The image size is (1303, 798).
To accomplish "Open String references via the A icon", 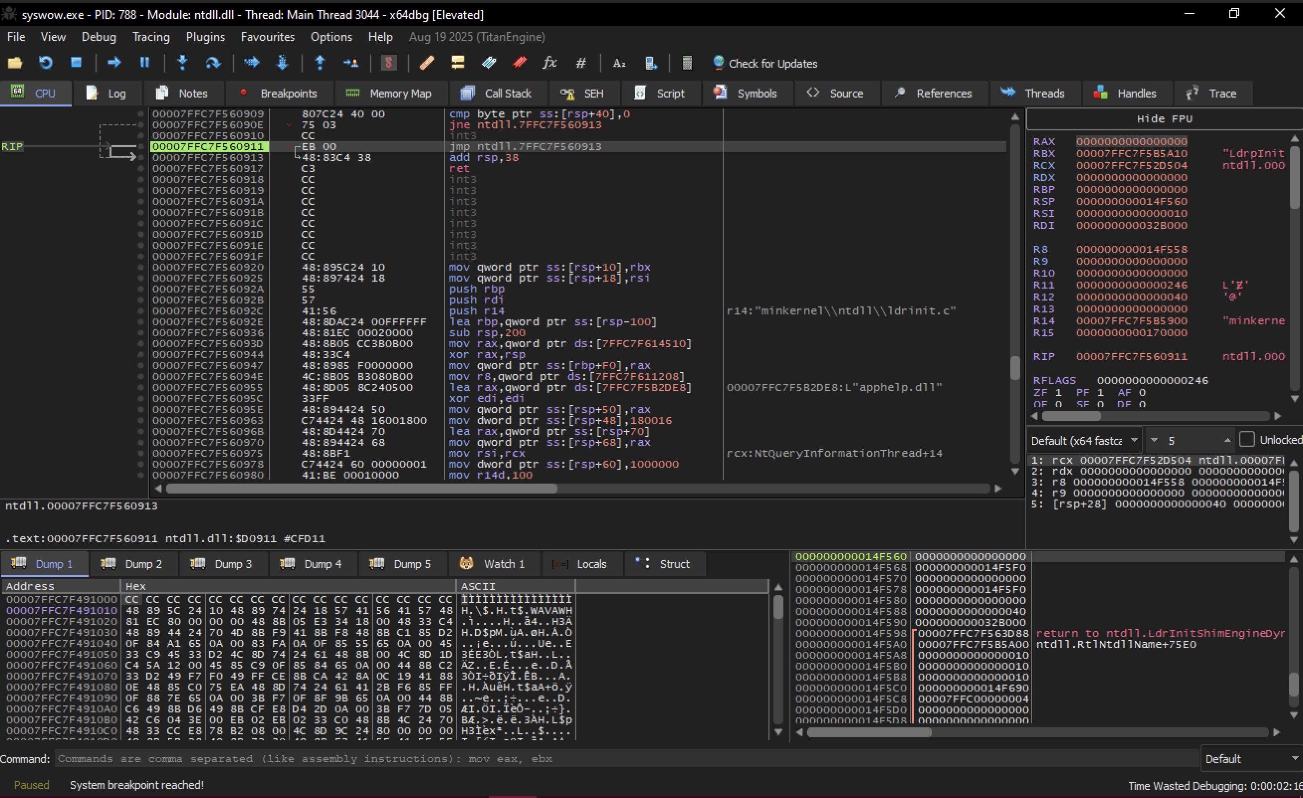I will (x=619, y=63).
